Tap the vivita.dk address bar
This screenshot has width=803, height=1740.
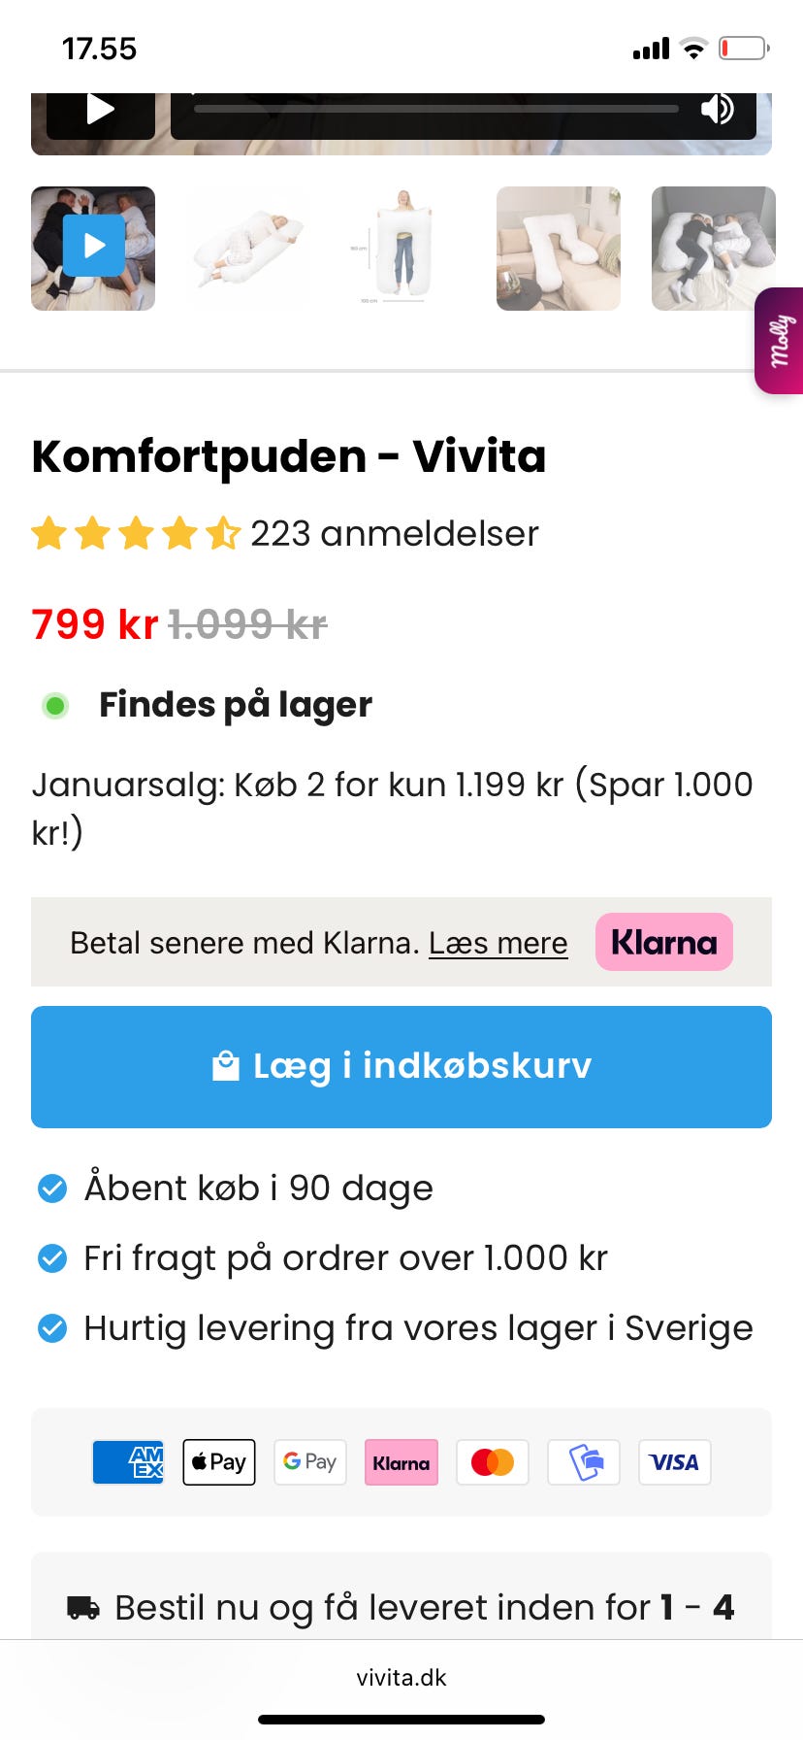[401, 1677]
